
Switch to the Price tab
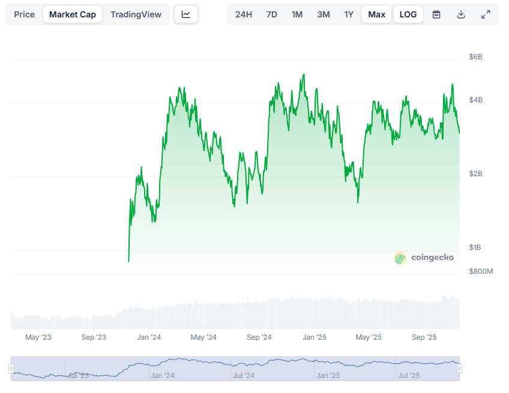(x=25, y=14)
